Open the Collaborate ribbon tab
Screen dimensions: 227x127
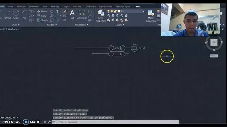[x=90, y=7]
